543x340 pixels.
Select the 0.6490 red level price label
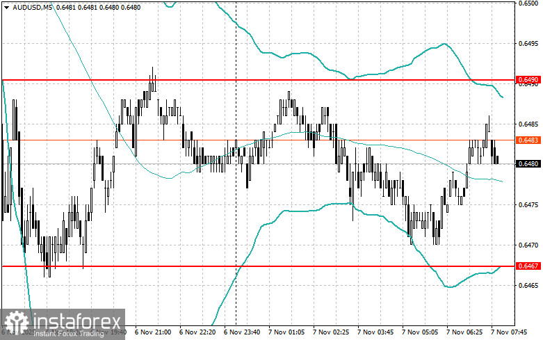click(x=528, y=80)
